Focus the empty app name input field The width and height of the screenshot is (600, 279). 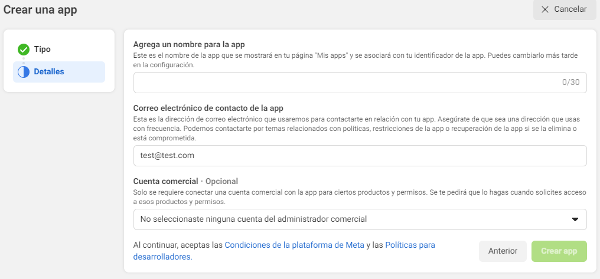[x=360, y=83]
